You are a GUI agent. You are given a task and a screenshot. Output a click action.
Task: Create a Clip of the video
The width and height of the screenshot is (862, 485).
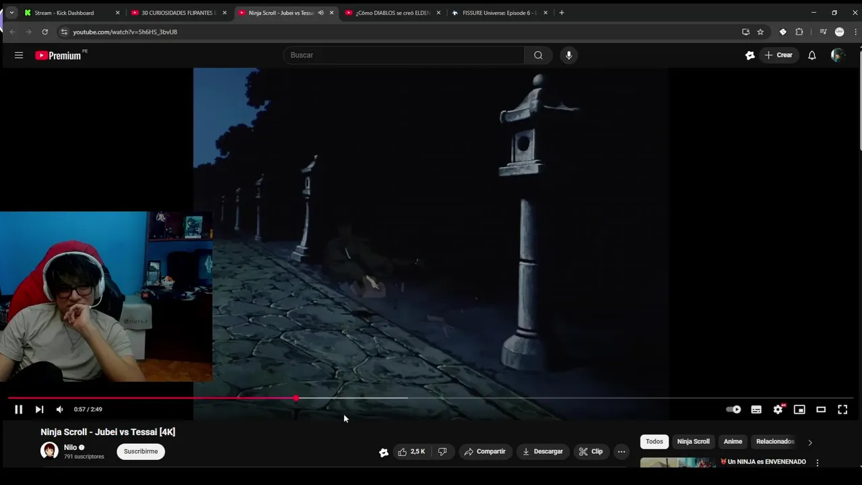591,451
